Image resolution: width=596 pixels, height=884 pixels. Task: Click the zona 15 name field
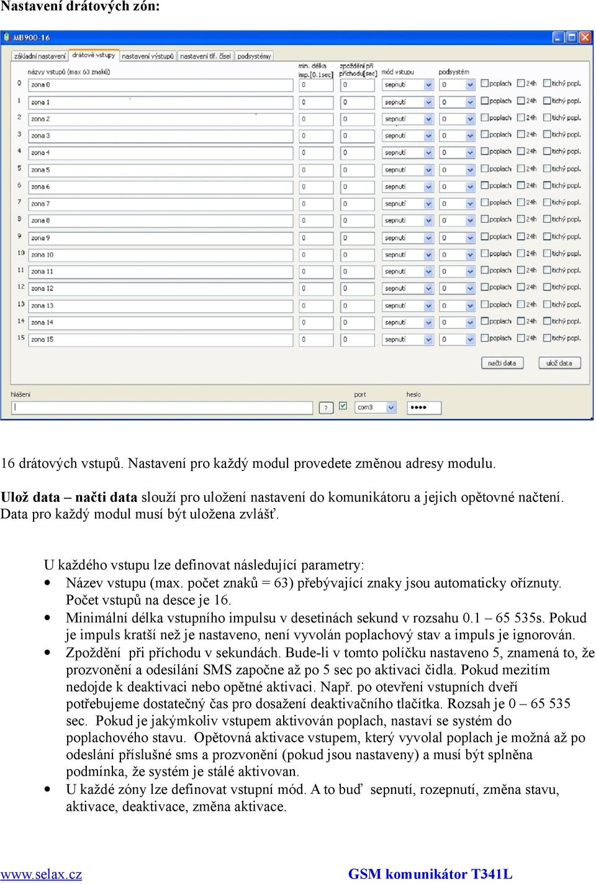161,339
